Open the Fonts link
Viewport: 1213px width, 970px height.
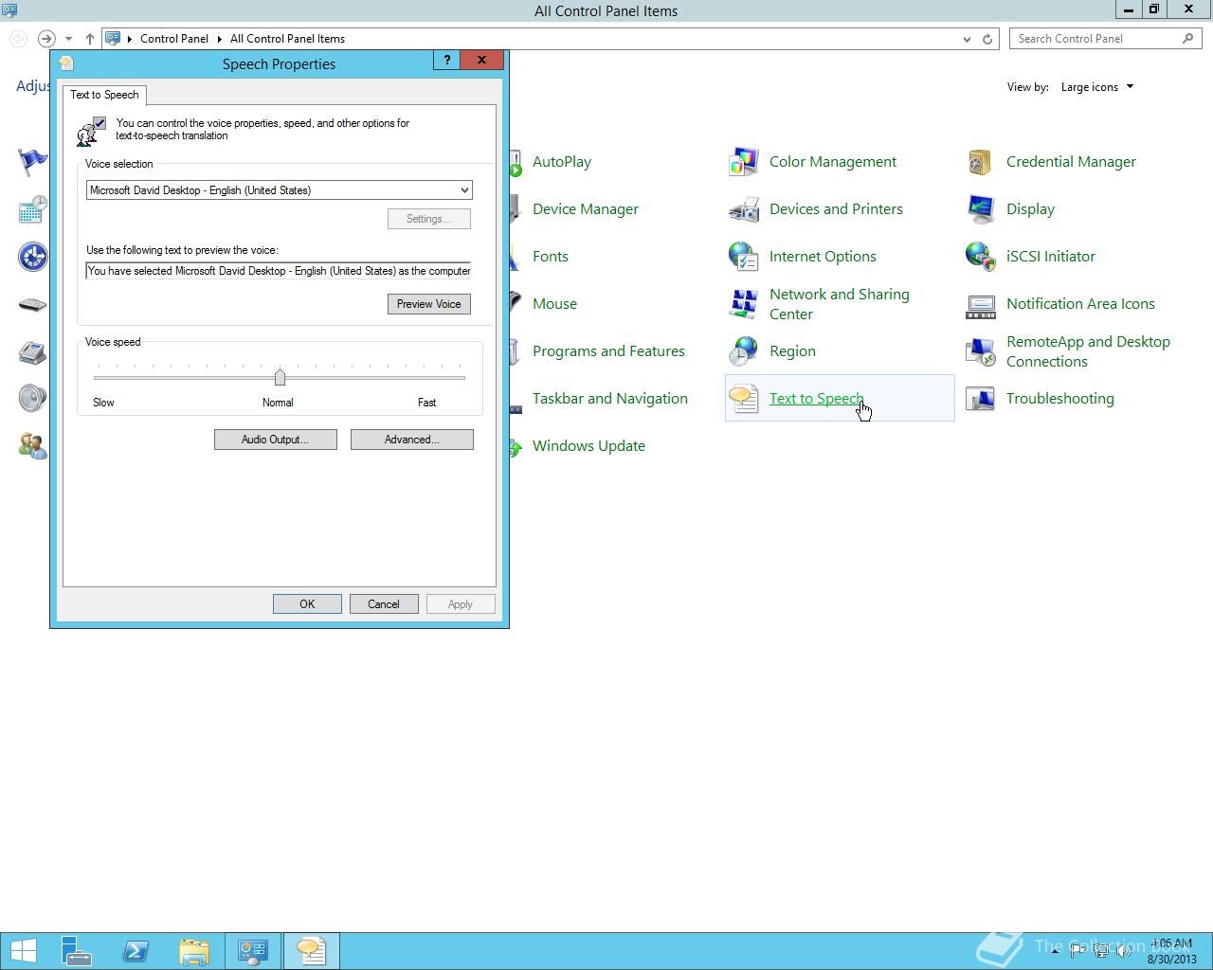[551, 257]
